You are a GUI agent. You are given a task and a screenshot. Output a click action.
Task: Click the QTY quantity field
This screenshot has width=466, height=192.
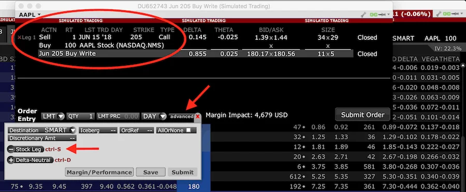(80, 116)
